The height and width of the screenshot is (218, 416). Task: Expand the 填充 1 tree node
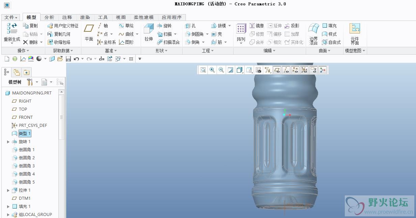[x=8, y=207]
